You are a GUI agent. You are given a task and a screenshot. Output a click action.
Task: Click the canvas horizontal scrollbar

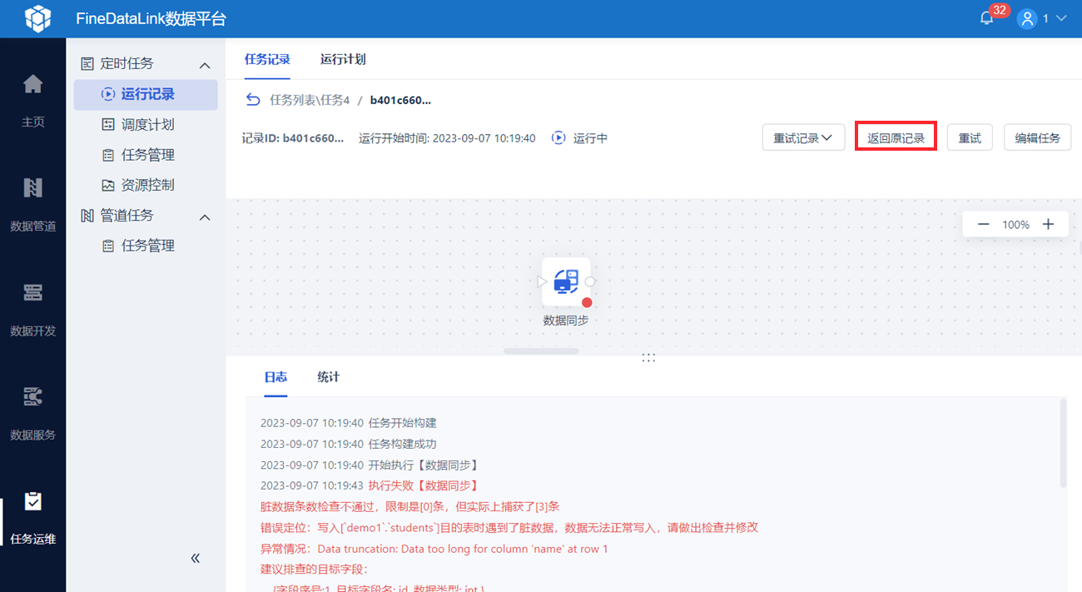(541, 351)
